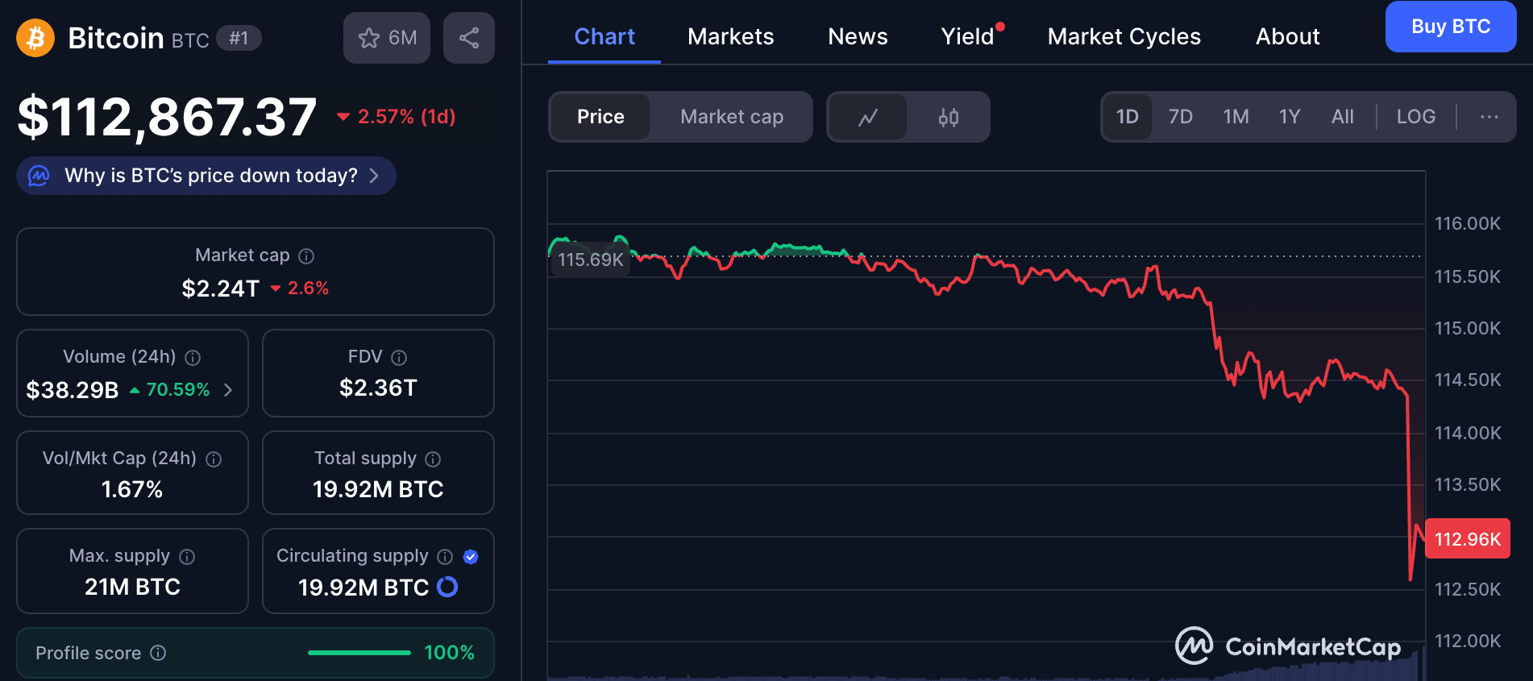The height and width of the screenshot is (681, 1533).
Task: Click the share icon button
Action: click(469, 38)
